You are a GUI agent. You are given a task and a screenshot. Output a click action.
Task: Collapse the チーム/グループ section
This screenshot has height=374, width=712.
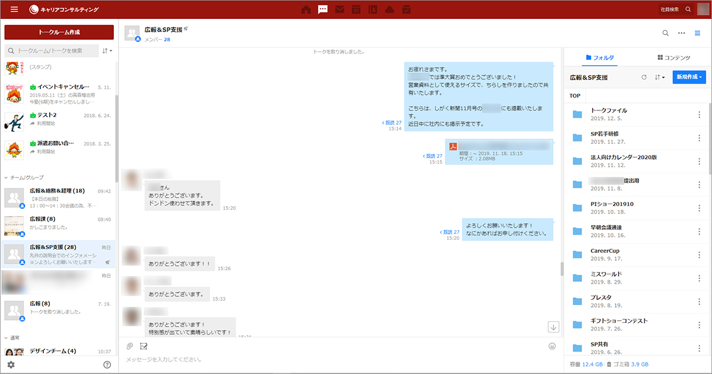point(7,178)
